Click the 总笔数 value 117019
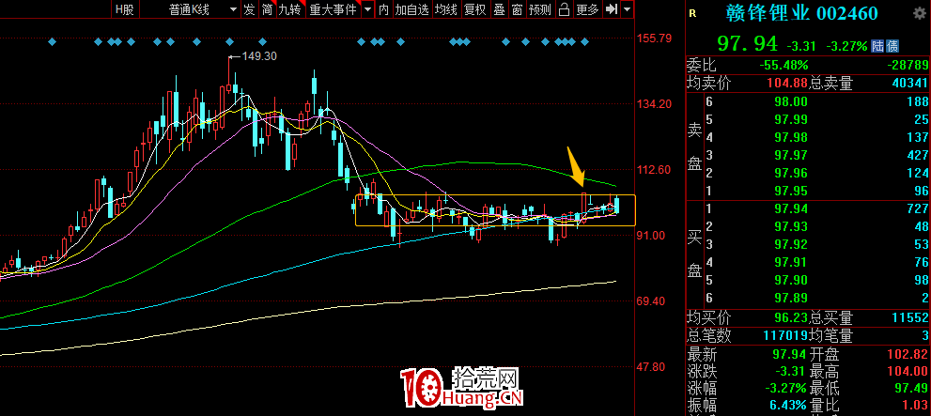Image resolution: width=931 pixels, height=416 pixels. (785, 336)
